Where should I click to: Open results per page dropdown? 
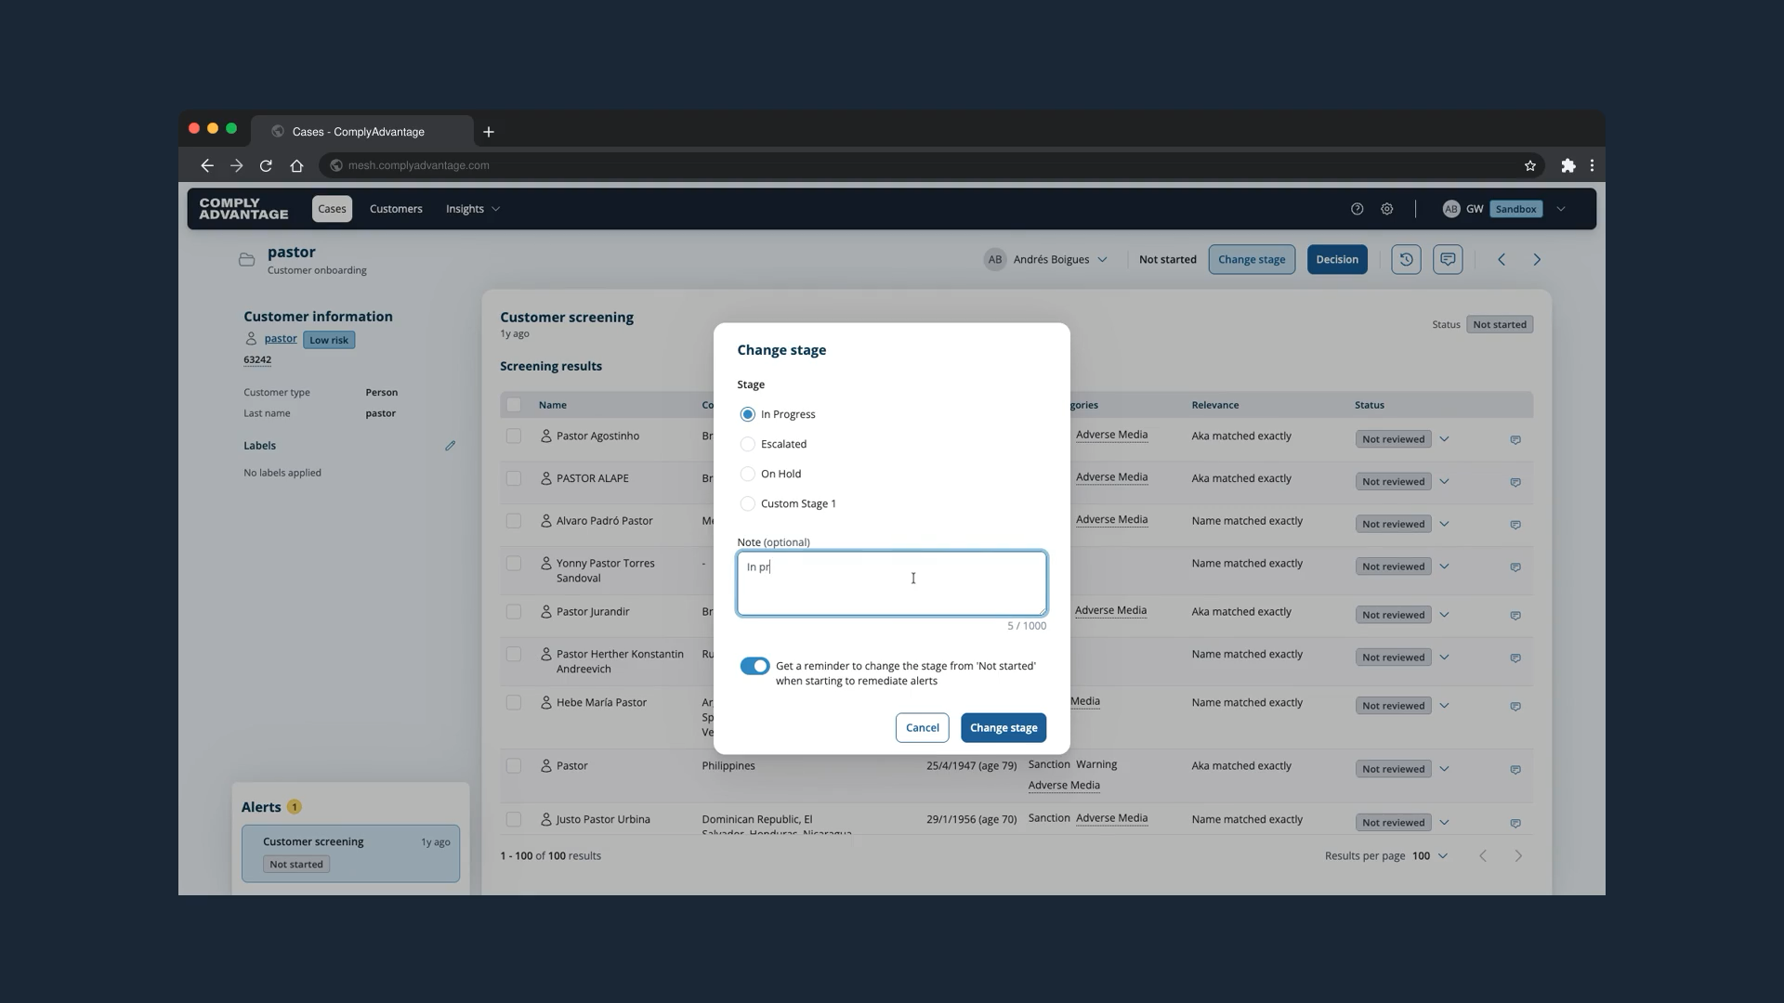pos(1430,856)
